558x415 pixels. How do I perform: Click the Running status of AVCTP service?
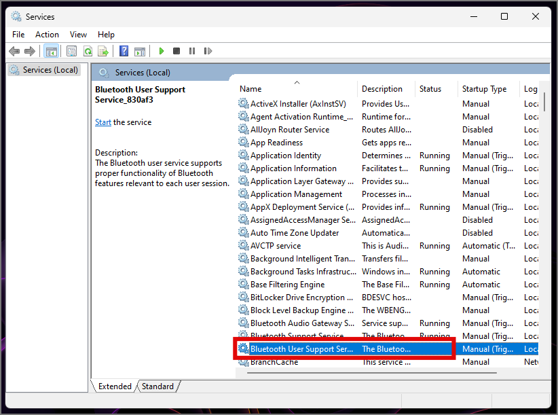434,246
